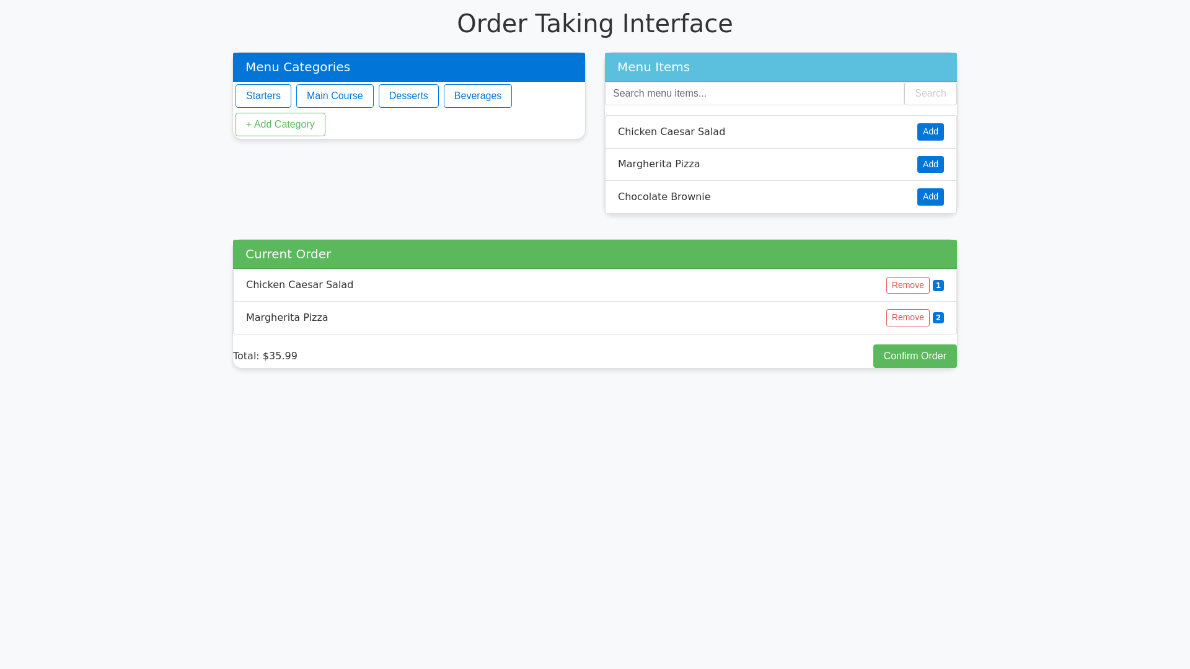Click the Menu Items panel header

tap(780, 67)
